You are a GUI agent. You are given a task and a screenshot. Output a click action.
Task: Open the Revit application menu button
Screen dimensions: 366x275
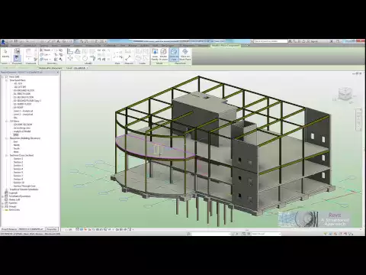(x=3, y=42)
